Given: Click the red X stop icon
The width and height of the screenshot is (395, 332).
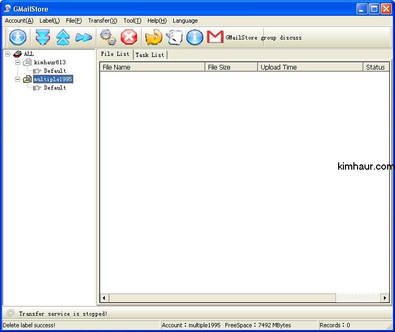Looking at the screenshot, I should pyautogui.click(x=129, y=37).
